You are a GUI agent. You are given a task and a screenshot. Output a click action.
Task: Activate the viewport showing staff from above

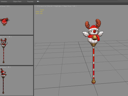(x=17, y=20)
